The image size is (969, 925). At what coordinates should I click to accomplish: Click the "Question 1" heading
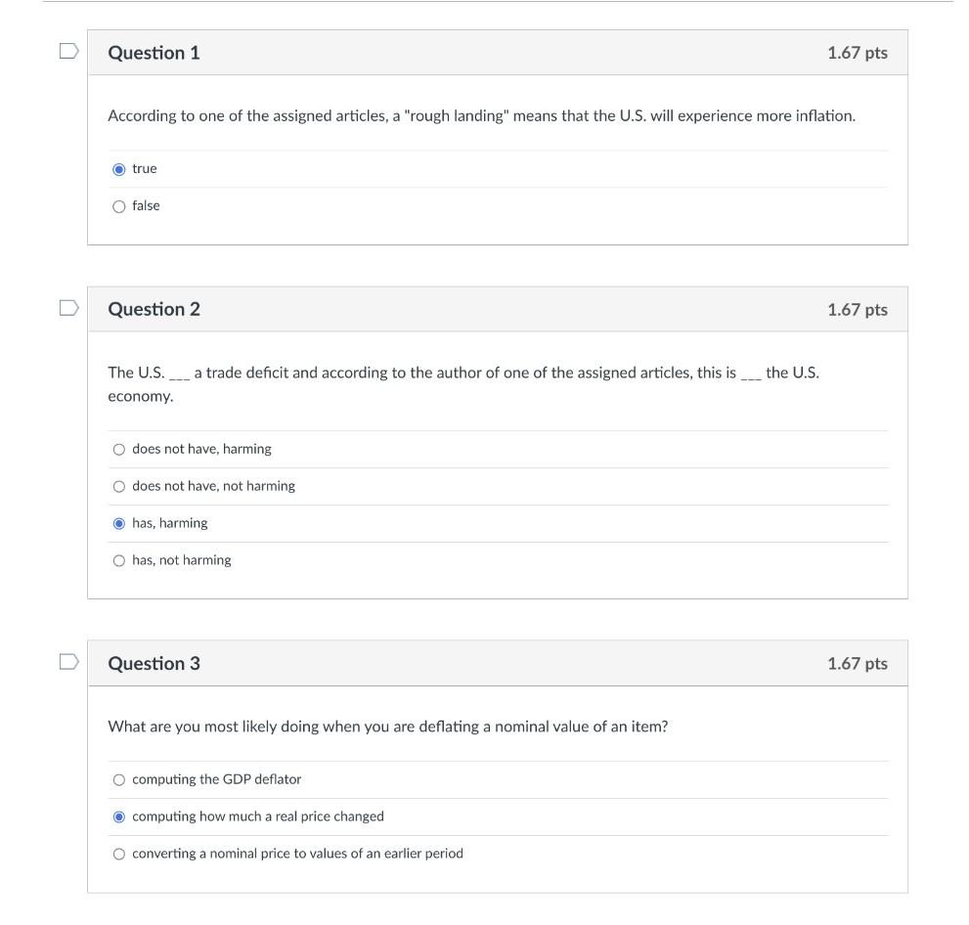[154, 53]
